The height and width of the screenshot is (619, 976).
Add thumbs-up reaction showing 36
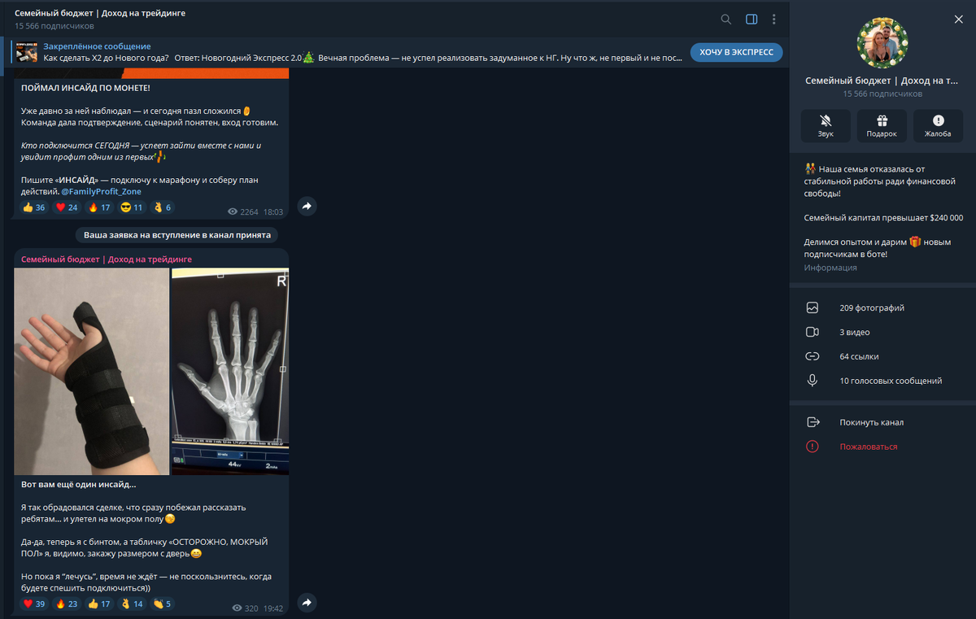[34, 207]
